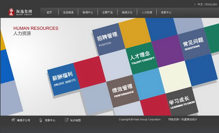Open the 绩效管理 PERFORMANCE tile

click(123, 91)
